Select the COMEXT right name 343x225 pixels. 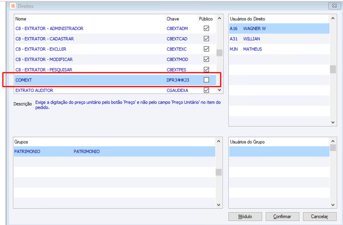24,80
